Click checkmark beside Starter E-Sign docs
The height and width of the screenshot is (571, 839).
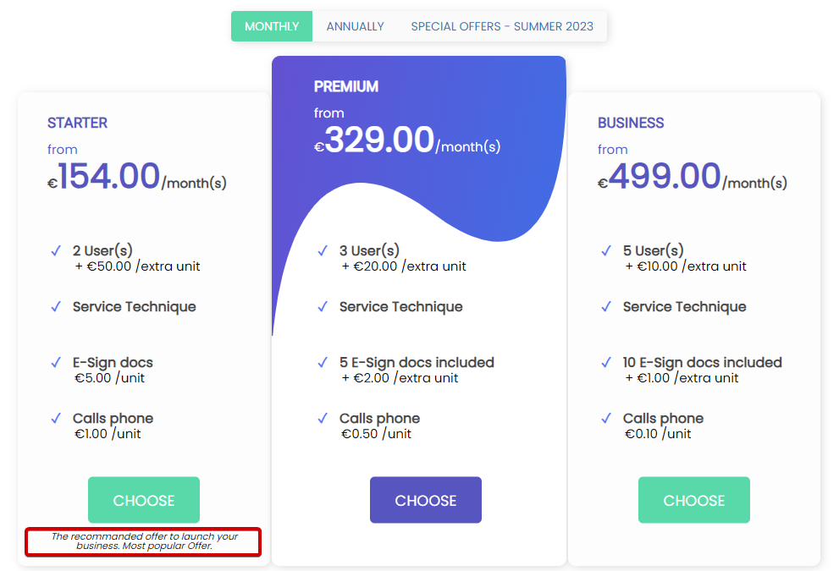point(56,363)
